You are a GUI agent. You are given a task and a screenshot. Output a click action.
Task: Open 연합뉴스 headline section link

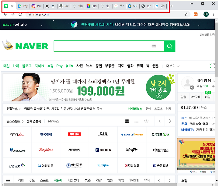[x=13, y=109]
